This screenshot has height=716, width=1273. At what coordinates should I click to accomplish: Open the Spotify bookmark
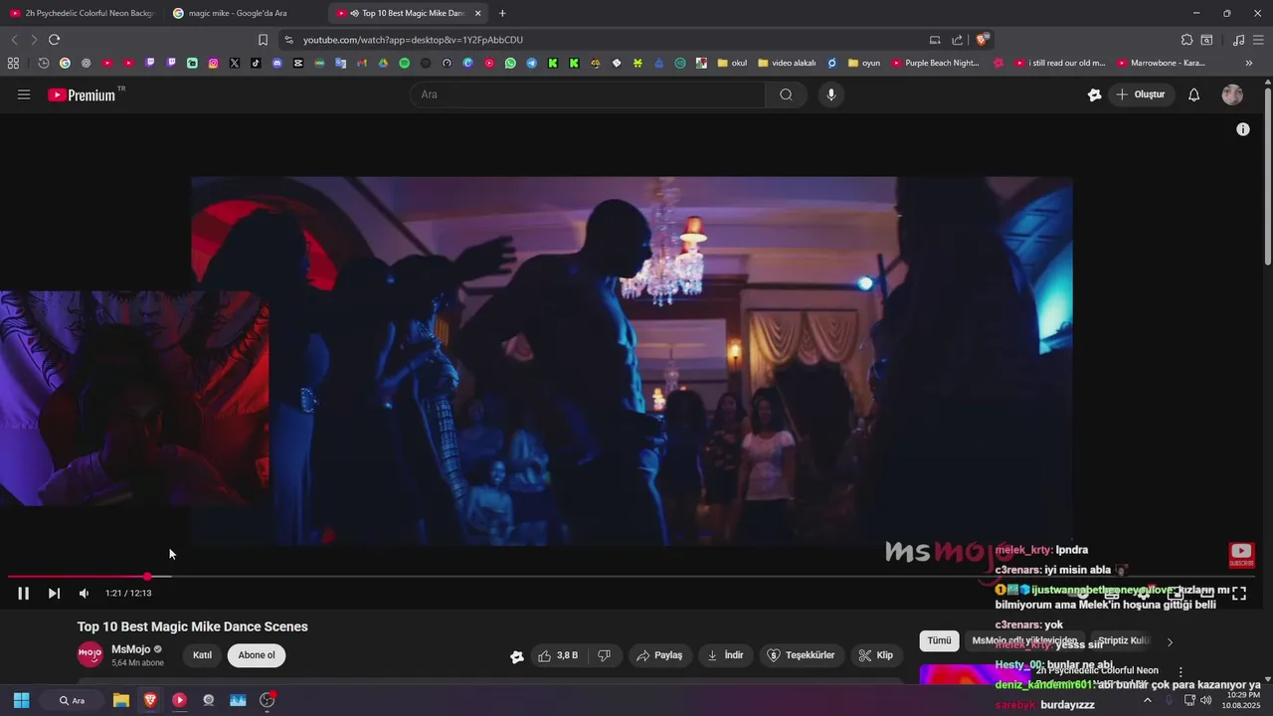[404, 63]
